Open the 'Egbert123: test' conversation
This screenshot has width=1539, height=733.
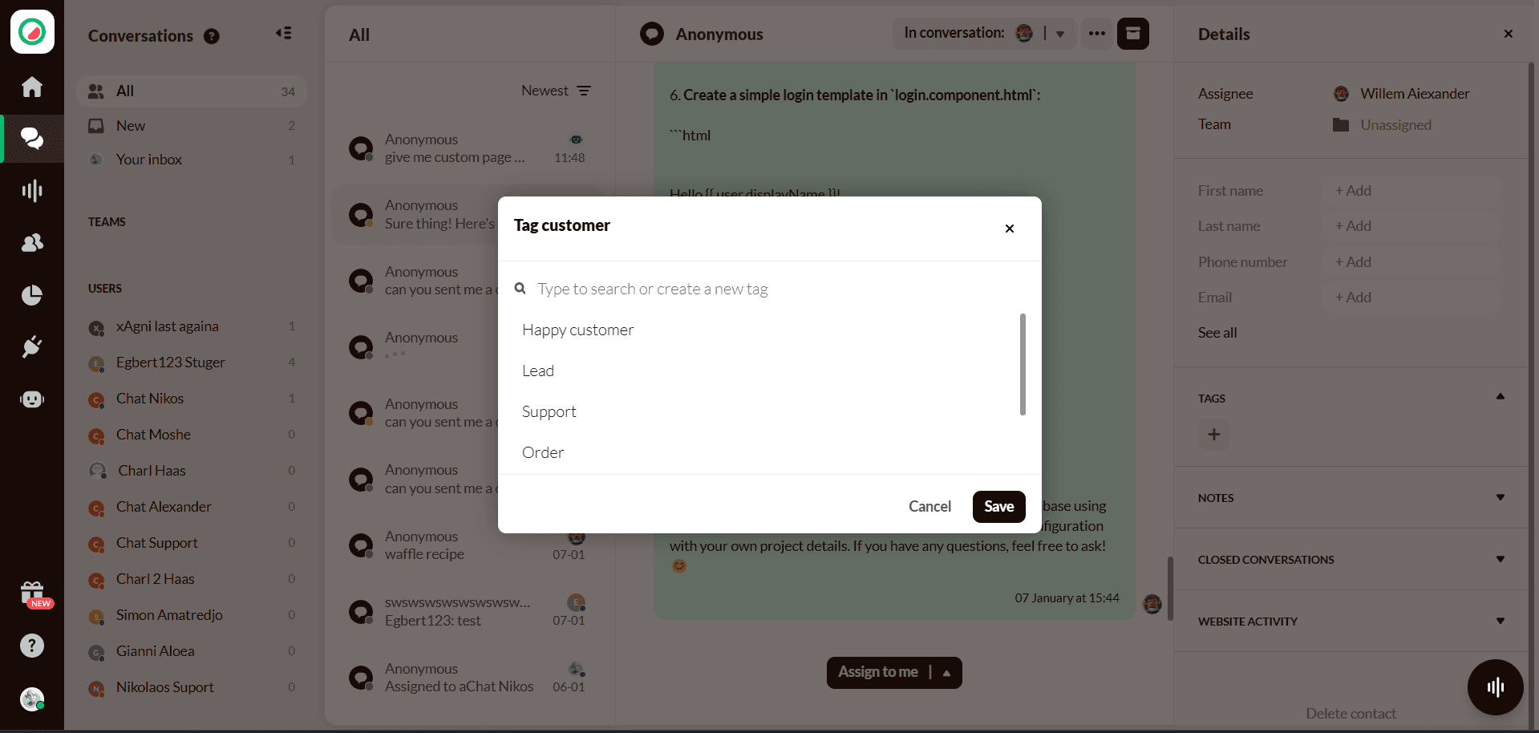[468, 611]
